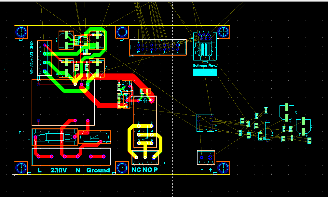Select the top-right corner mounting hole

[223, 32]
